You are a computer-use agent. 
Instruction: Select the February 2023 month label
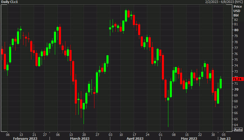tap(25, 139)
